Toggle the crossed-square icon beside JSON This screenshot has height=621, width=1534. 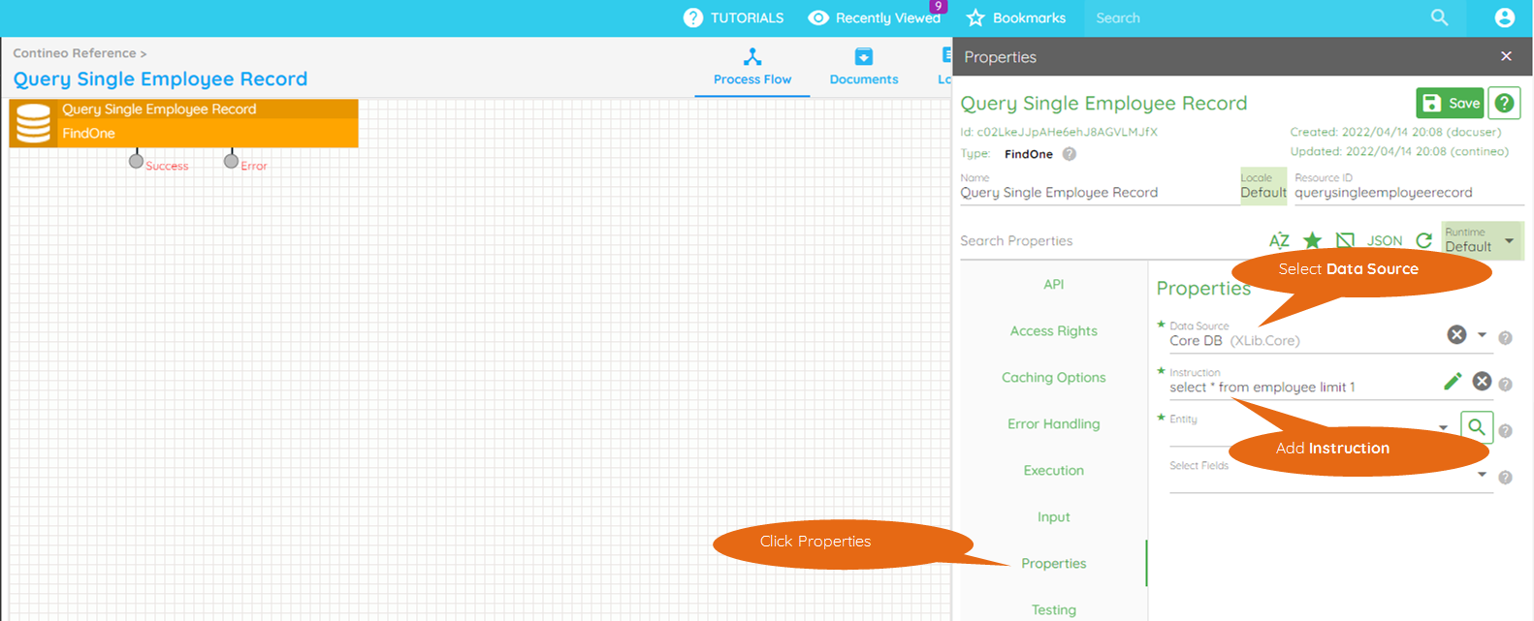[1345, 240]
